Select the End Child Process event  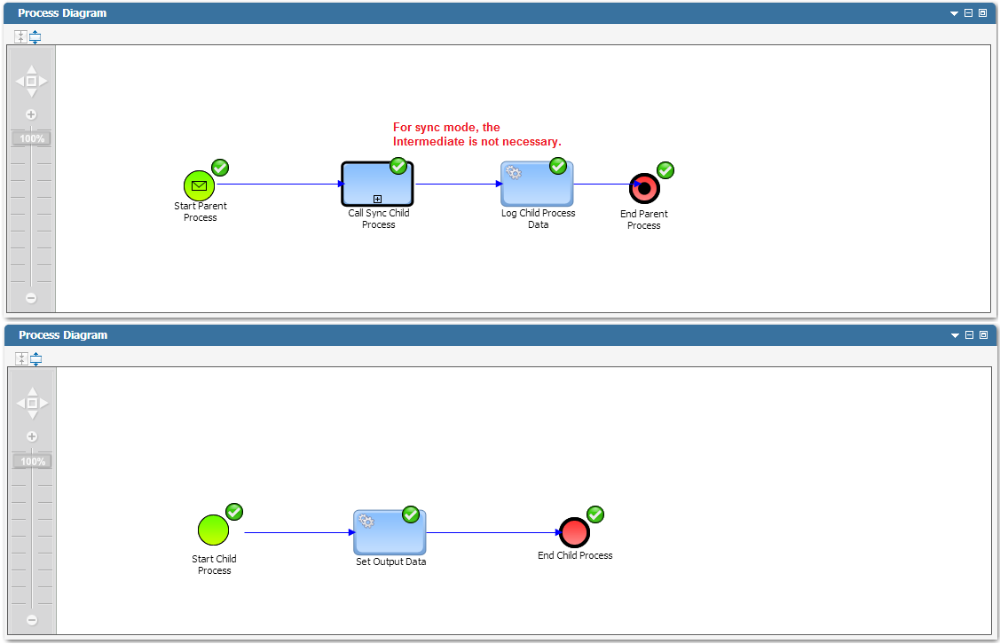(x=574, y=532)
